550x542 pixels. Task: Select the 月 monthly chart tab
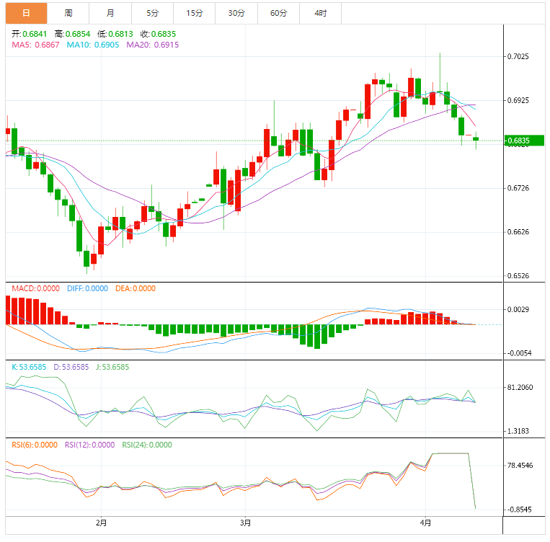[110, 13]
